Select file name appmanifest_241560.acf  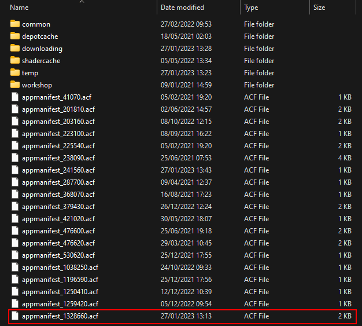[58, 170]
